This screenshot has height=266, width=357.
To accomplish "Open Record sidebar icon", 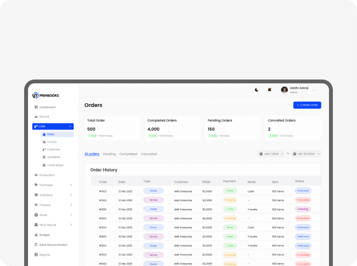I will 36,117.
